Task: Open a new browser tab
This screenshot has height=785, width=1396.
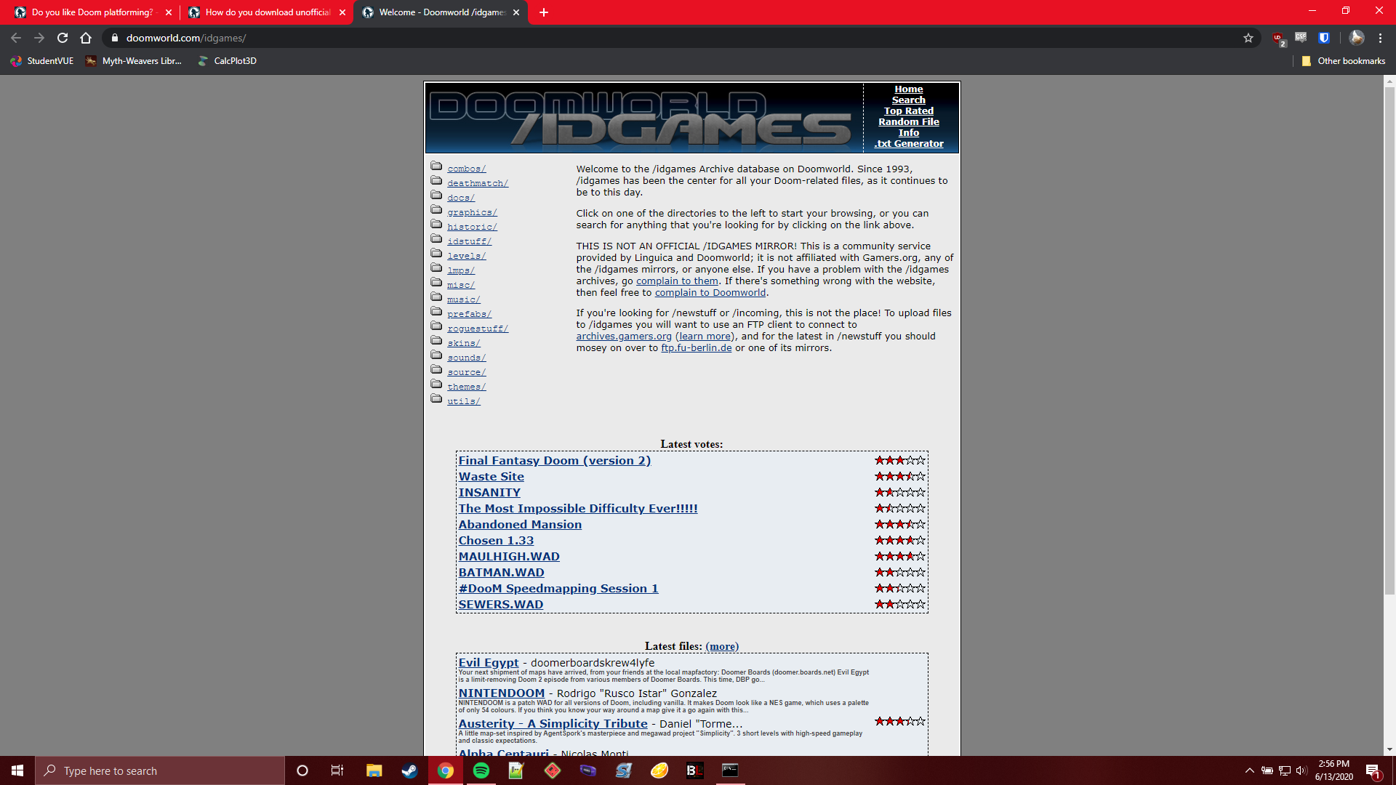Action: 543,12
